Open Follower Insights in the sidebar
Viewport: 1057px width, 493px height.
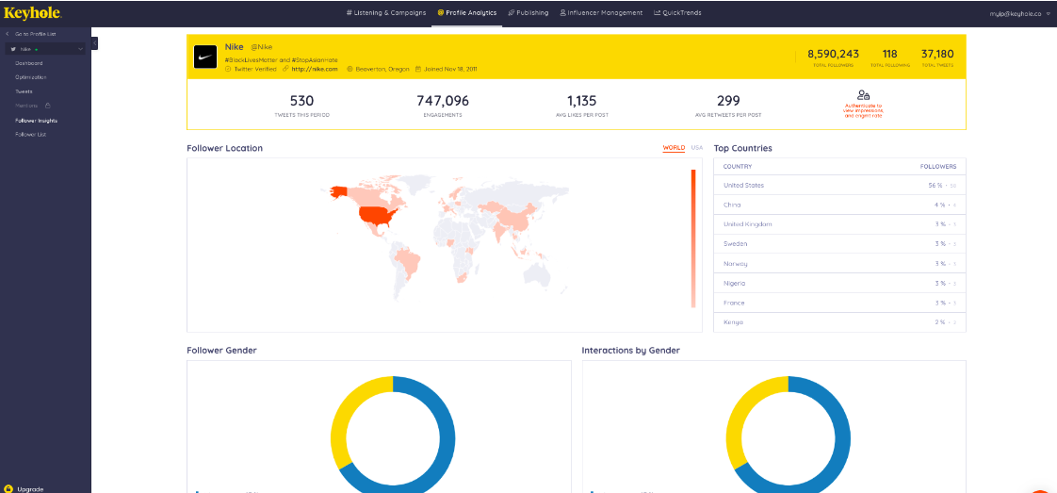(37, 121)
